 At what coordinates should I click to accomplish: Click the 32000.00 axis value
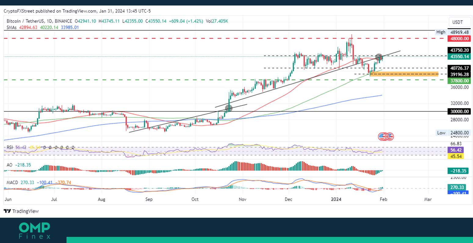pyautogui.click(x=460, y=103)
